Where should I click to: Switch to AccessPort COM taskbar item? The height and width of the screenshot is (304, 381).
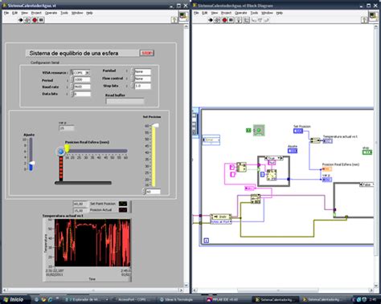pyautogui.click(x=133, y=300)
